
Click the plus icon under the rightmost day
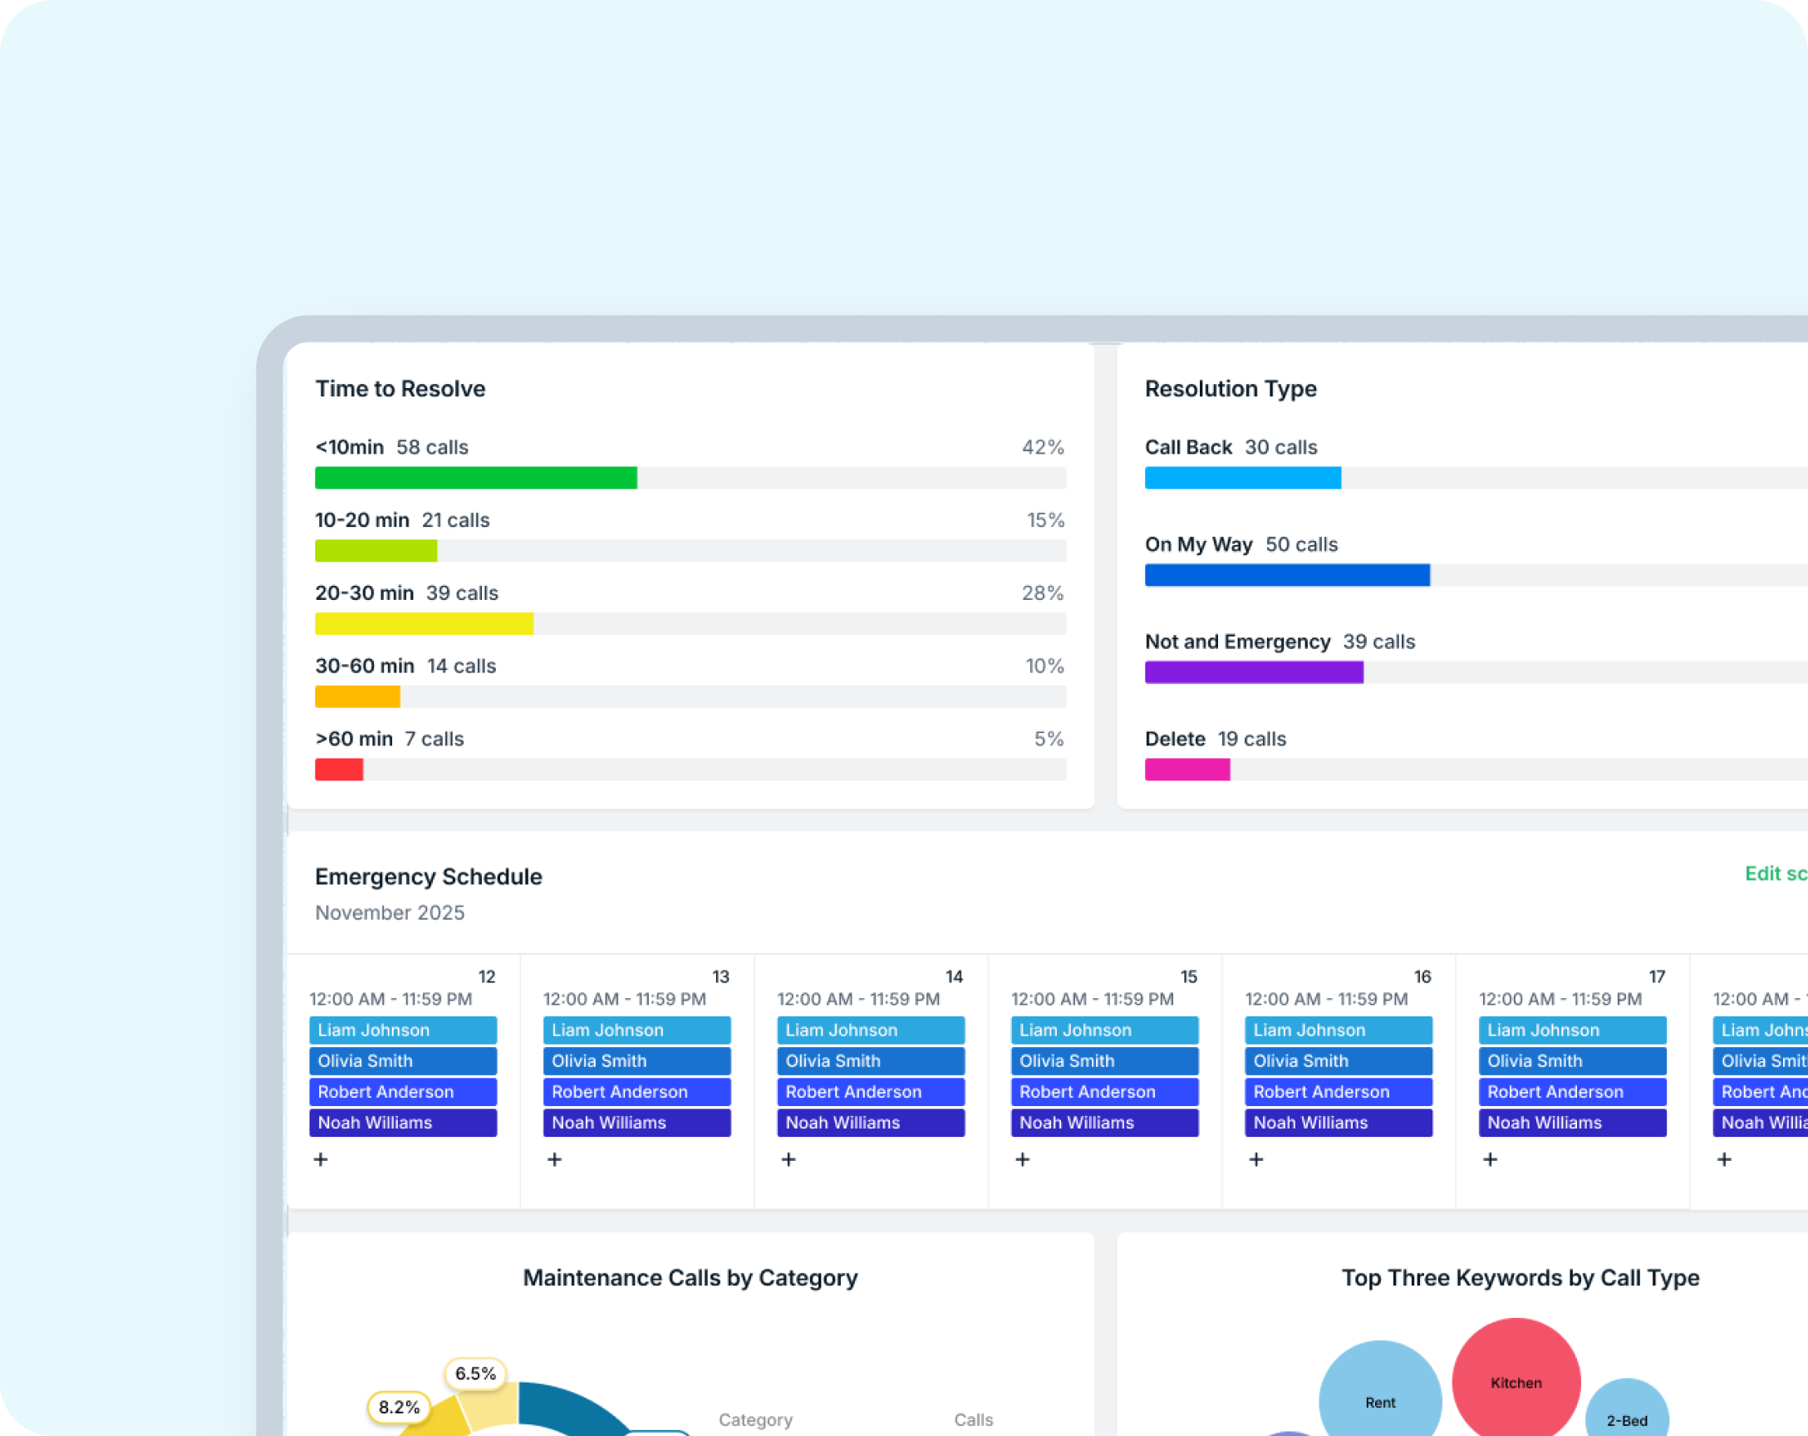tap(1724, 1159)
